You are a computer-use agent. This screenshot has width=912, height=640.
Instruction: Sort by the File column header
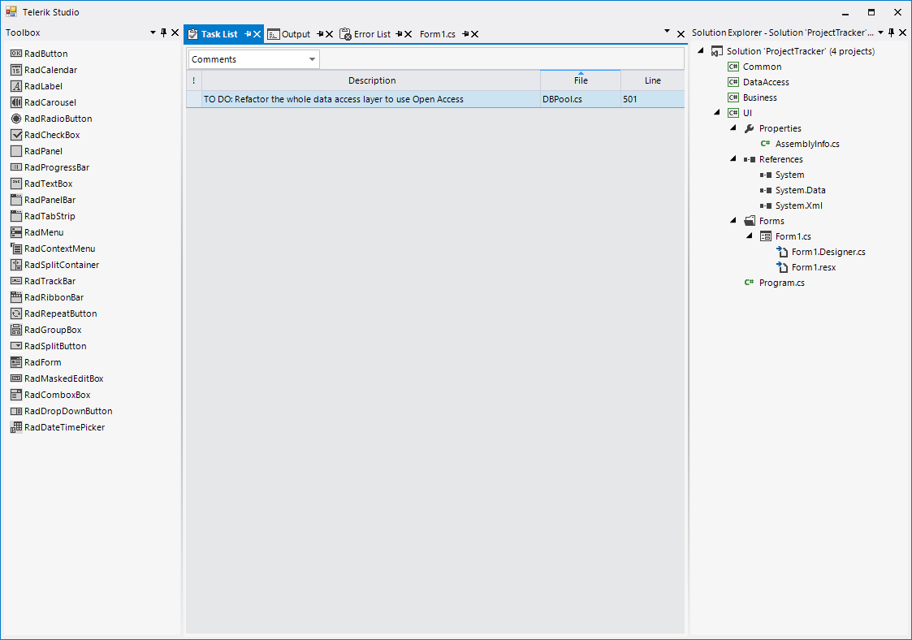tap(581, 80)
